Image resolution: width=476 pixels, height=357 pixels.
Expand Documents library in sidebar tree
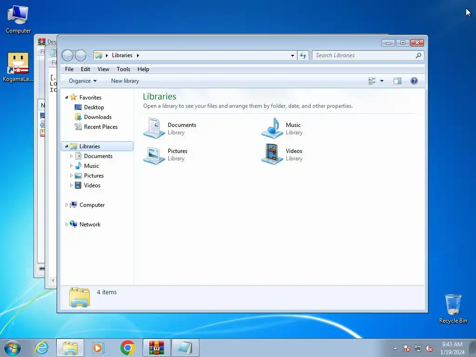click(x=71, y=156)
